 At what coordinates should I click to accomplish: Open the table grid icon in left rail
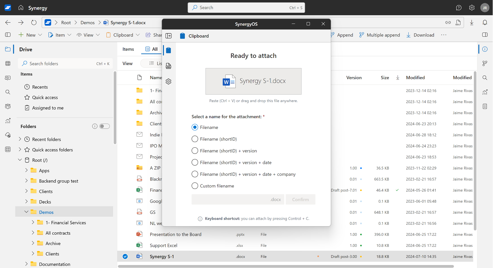coord(8,63)
